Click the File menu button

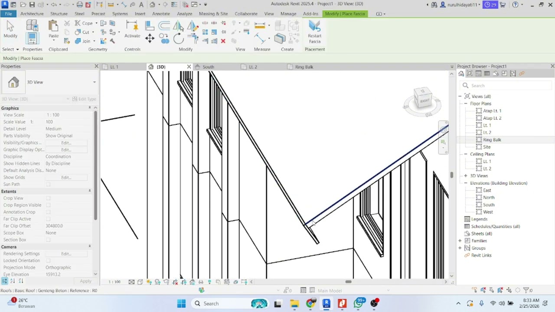(x=8, y=14)
